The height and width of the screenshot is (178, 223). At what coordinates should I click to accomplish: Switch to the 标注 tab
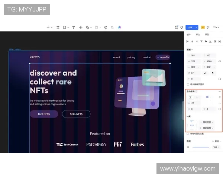point(198,34)
